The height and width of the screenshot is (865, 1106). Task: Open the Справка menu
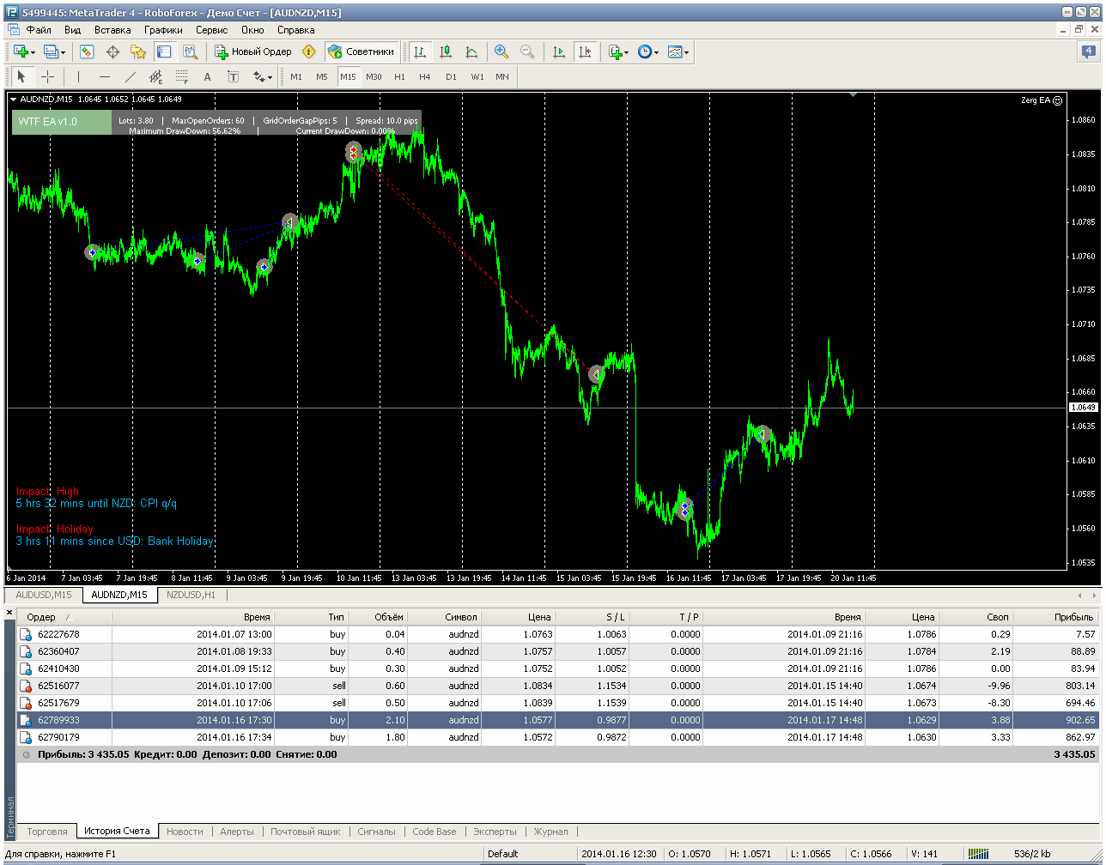(x=295, y=29)
